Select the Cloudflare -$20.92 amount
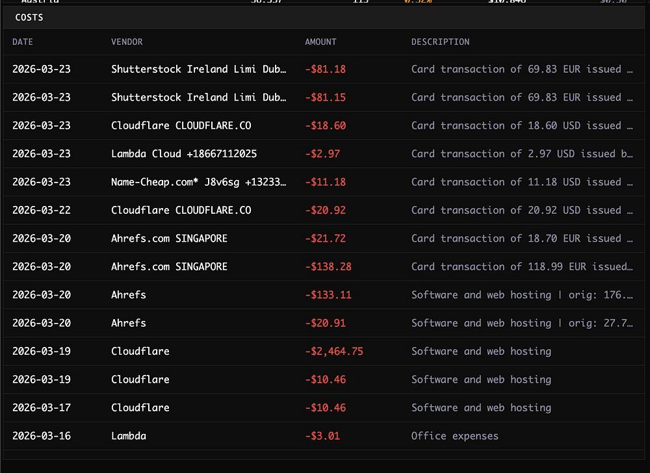The height and width of the screenshot is (473, 650). tap(325, 210)
